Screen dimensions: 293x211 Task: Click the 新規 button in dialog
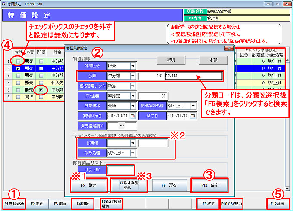pos(171,60)
